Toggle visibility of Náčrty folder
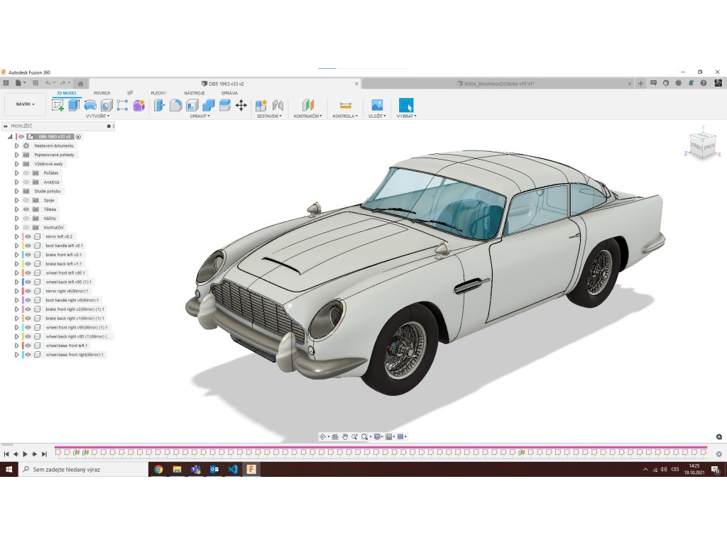The height and width of the screenshot is (545, 727). click(26, 219)
